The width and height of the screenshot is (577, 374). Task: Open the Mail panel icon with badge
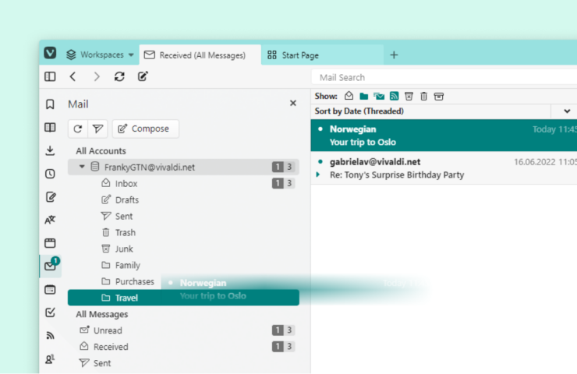click(51, 266)
